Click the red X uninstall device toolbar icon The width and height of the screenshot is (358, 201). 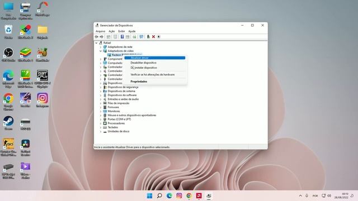(x=153, y=37)
